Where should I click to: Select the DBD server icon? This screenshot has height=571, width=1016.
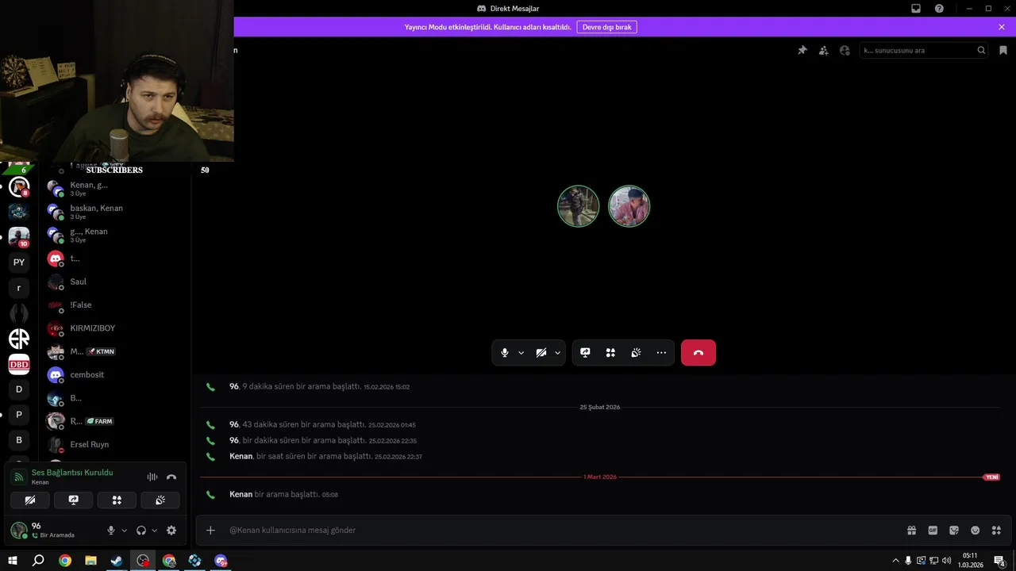(x=19, y=364)
